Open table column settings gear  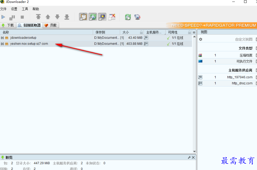coord(194,32)
